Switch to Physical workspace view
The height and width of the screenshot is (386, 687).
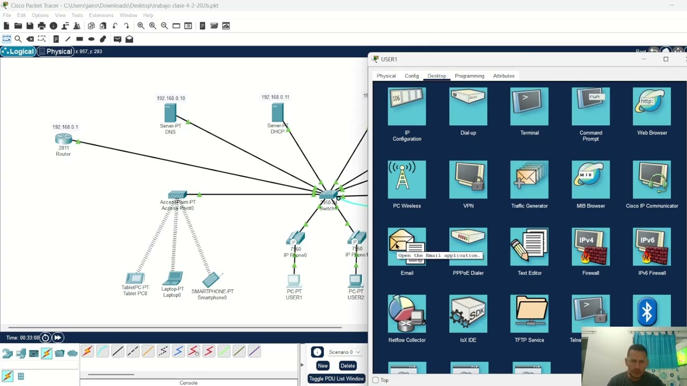56,51
